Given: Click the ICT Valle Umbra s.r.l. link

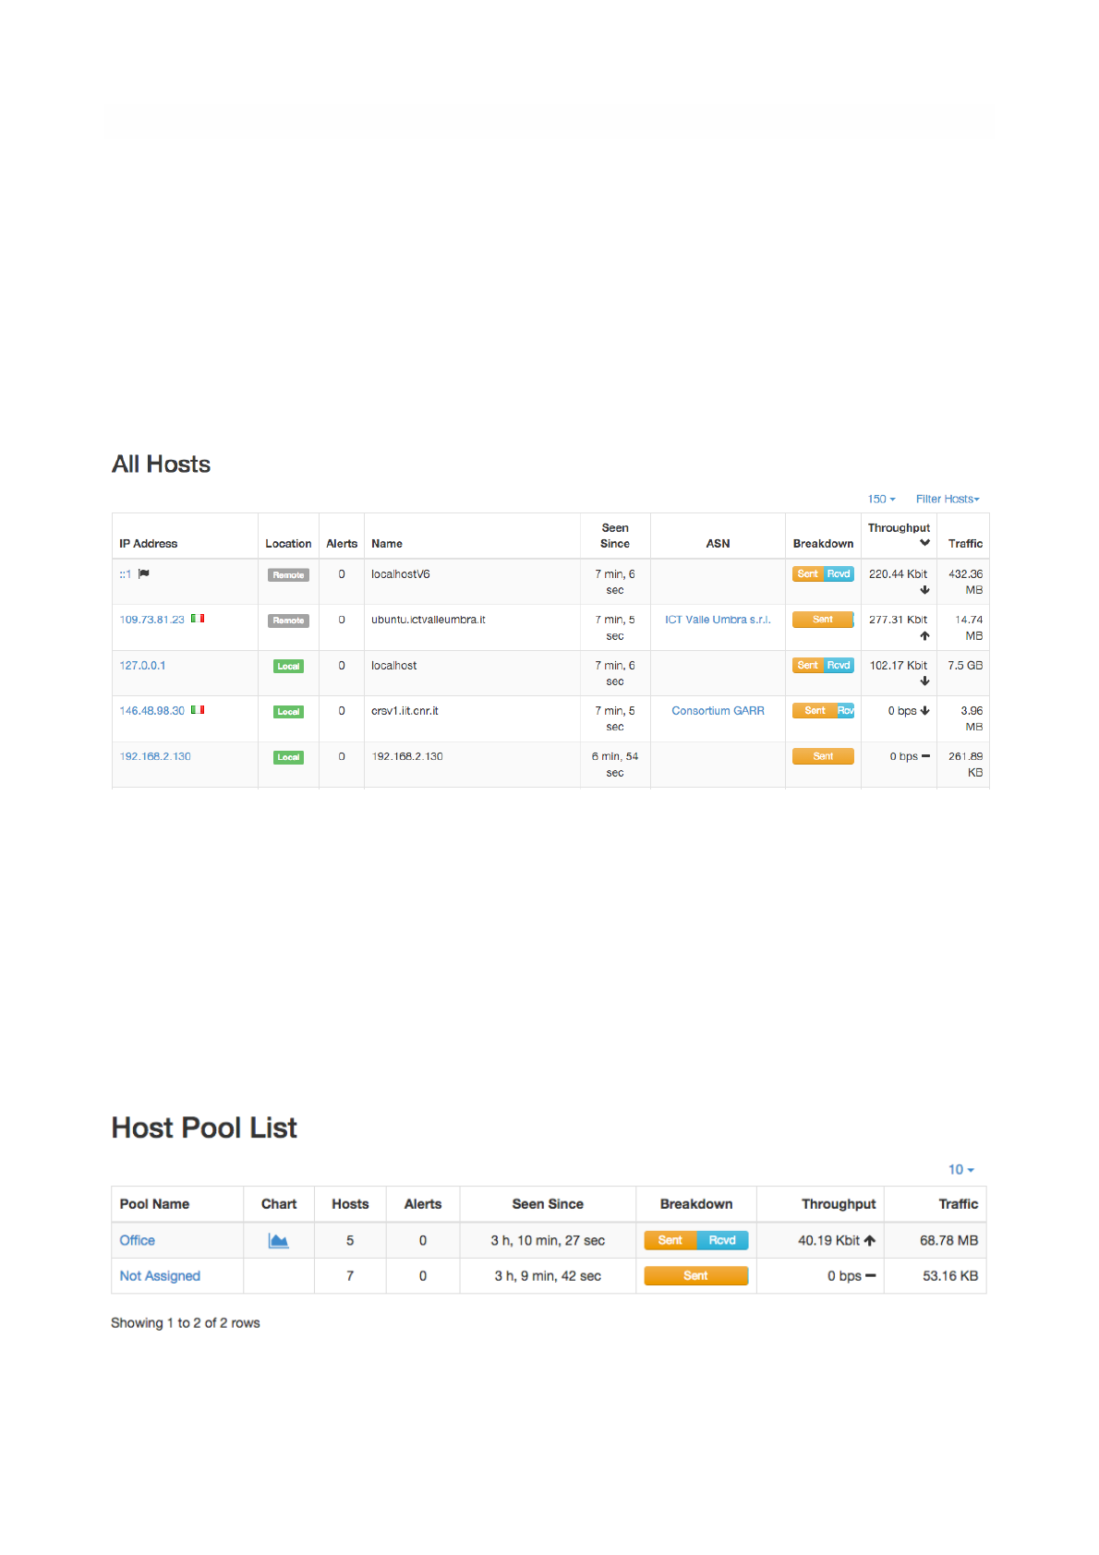Looking at the screenshot, I should pos(718,620).
